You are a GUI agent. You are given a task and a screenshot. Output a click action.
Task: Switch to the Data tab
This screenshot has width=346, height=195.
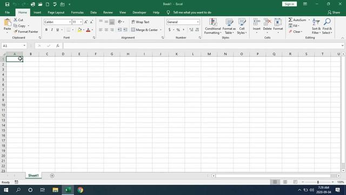click(x=94, y=12)
